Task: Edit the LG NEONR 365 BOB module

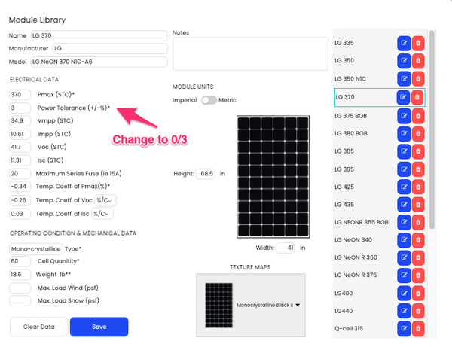Action: (404, 222)
